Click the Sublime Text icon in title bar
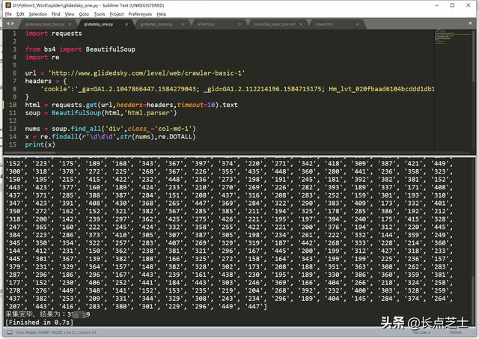This screenshot has width=479, height=339. (x=8, y=5)
